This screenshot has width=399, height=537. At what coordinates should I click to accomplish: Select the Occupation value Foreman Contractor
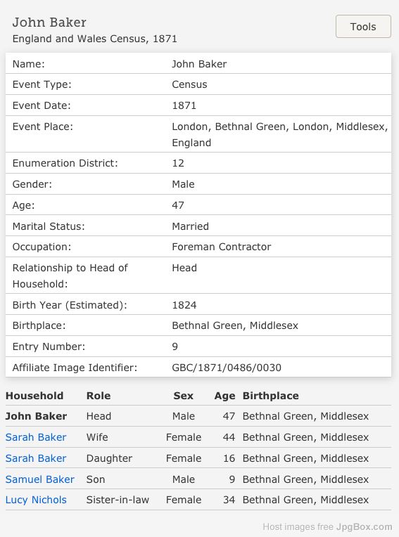click(x=222, y=247)
